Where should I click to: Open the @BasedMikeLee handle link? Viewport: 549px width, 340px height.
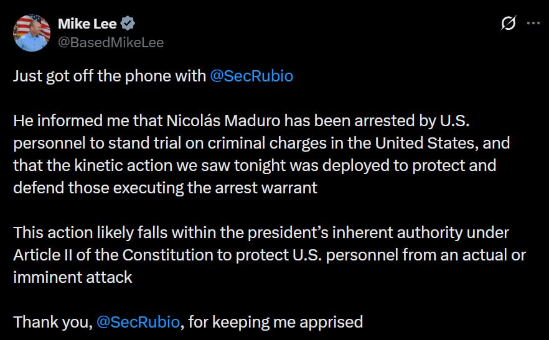click(111, 42)
